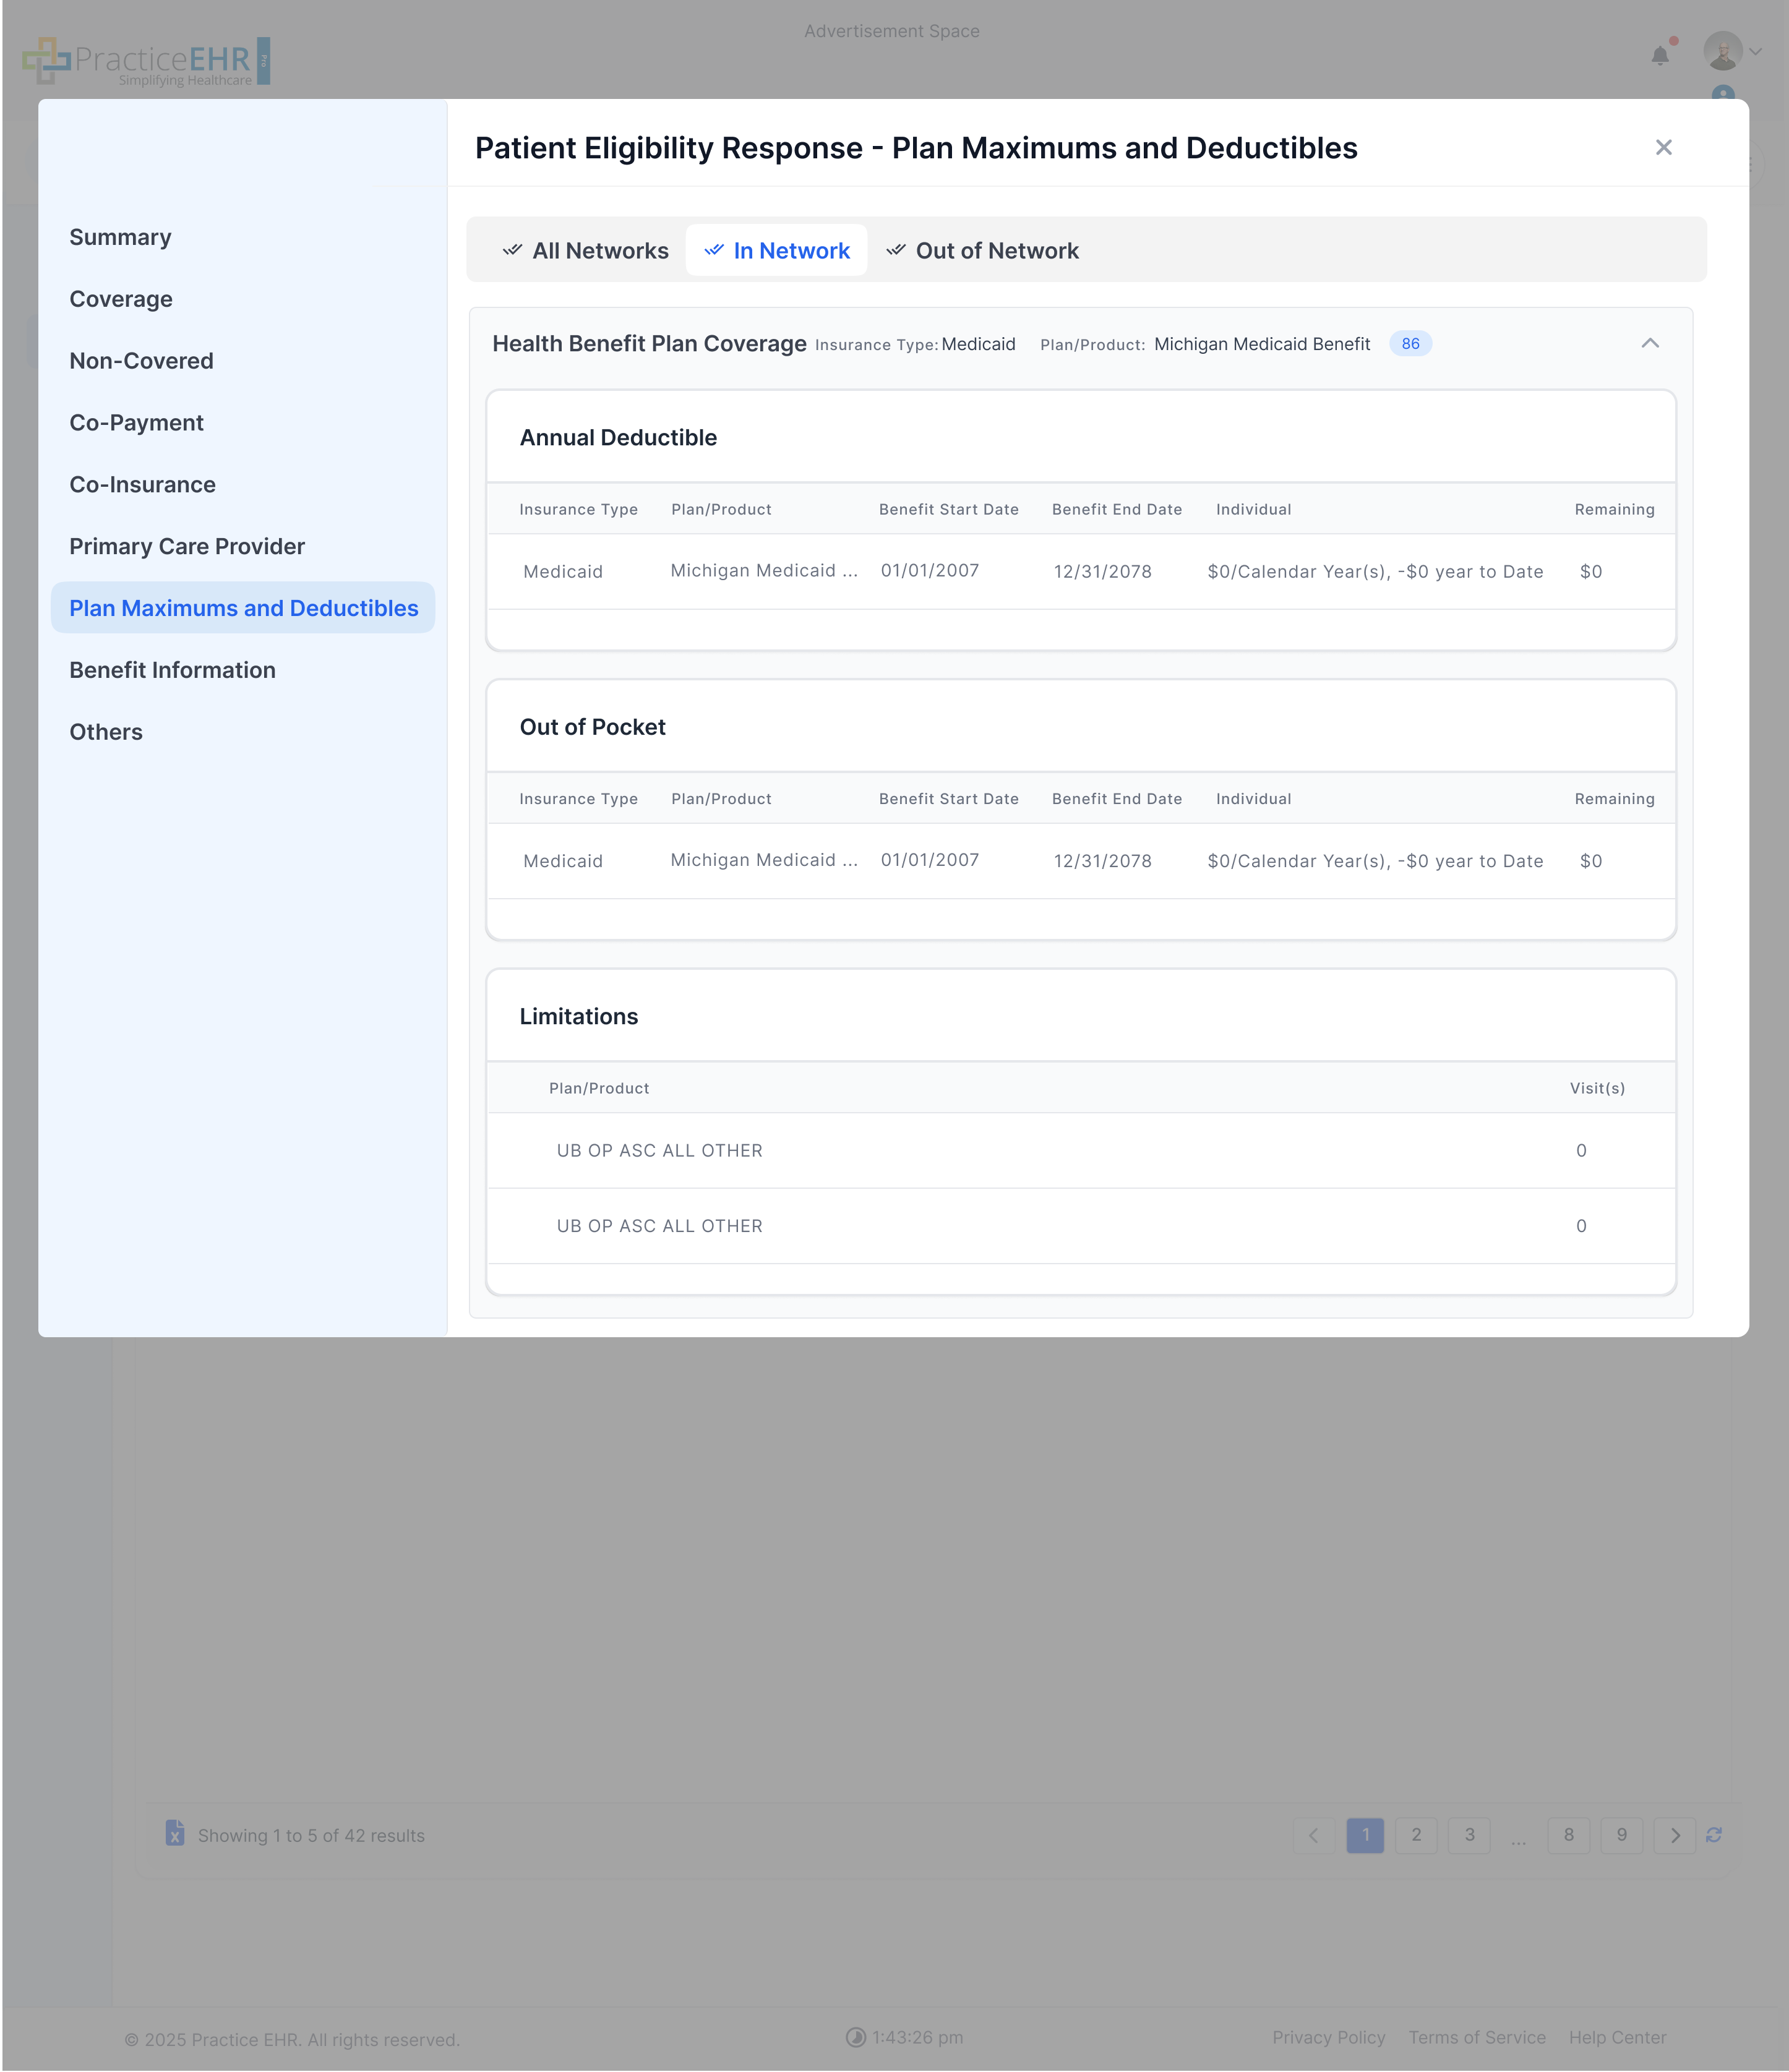Click the 86 count badge
This screenshot has height=2072, width=1789.
pos(1410,344)
